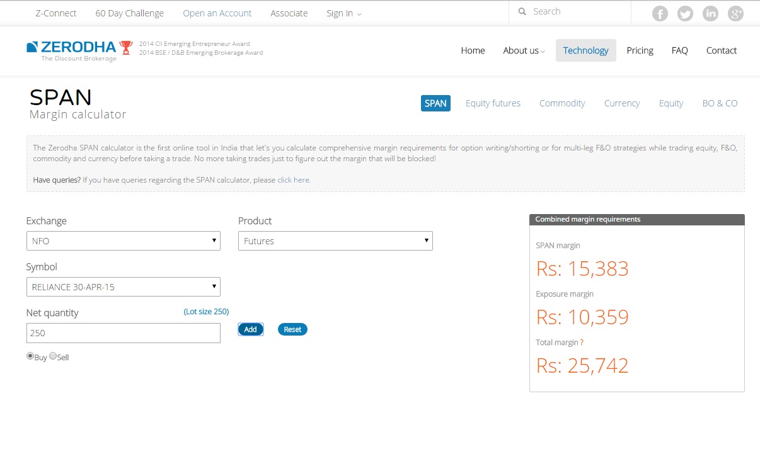Open the 60 Day Challenge link

coord(129,13)
